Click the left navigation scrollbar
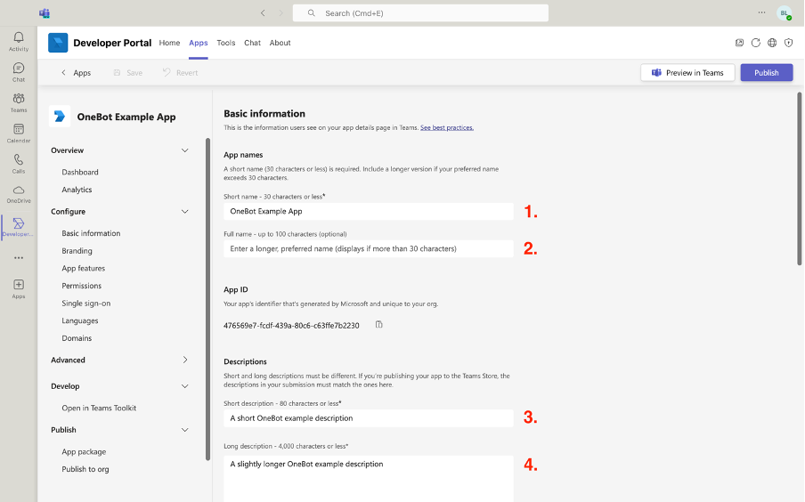Screen dimensions: 805x502 click(207, 299)
